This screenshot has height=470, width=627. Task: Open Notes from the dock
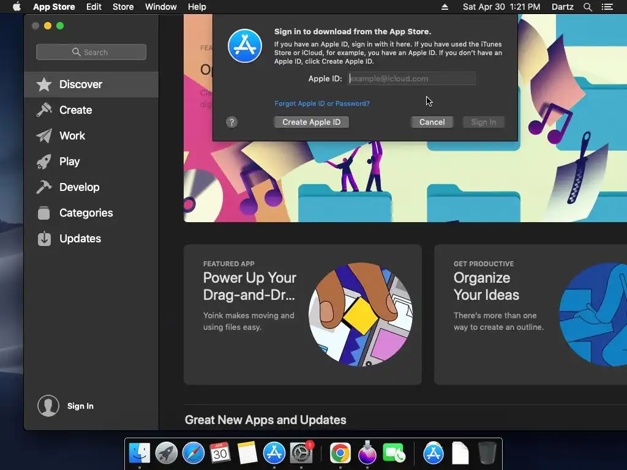247,453
